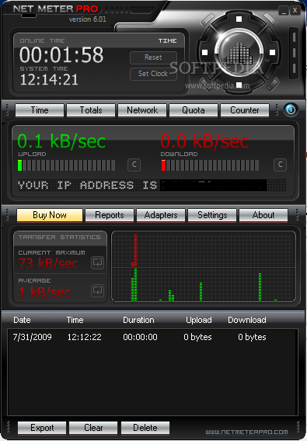Viewport: 307px width, 441px height.
Task: Reset the average transfer statistic
Action: pos(97,290)
